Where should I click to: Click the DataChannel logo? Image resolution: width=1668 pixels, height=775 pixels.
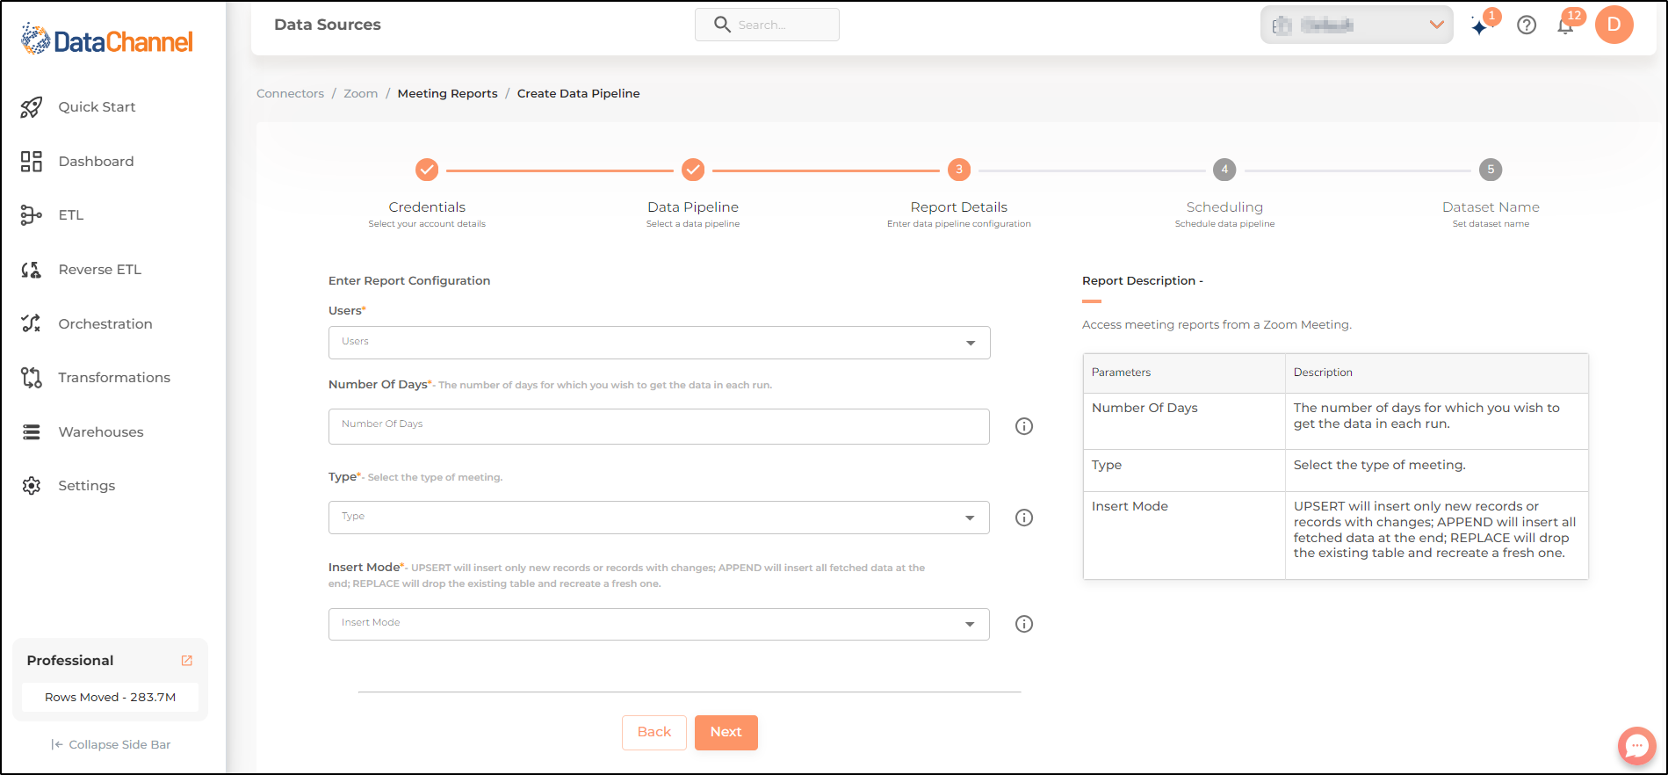pyautogui.click(x=106, y=40)
